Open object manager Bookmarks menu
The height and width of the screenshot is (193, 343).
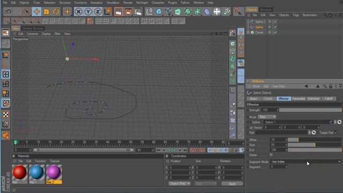coord(310,15)
